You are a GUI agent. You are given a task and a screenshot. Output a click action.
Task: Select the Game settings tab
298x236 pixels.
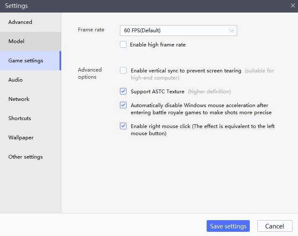[26, 61]
